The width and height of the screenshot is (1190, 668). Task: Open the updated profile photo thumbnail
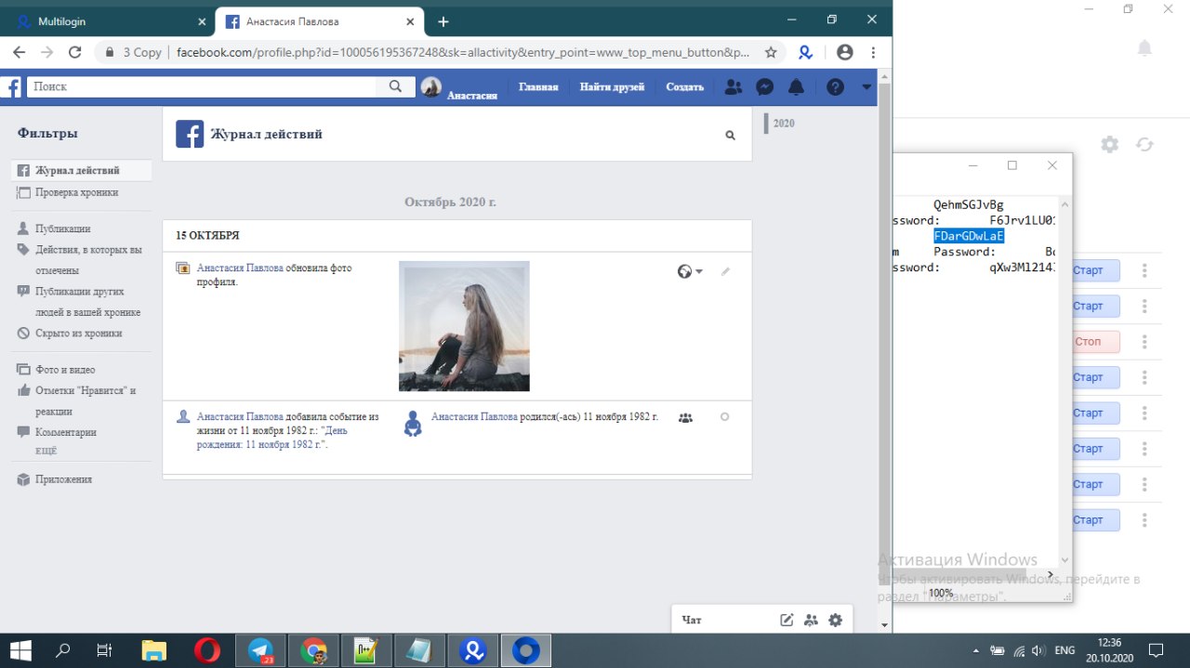464,326
